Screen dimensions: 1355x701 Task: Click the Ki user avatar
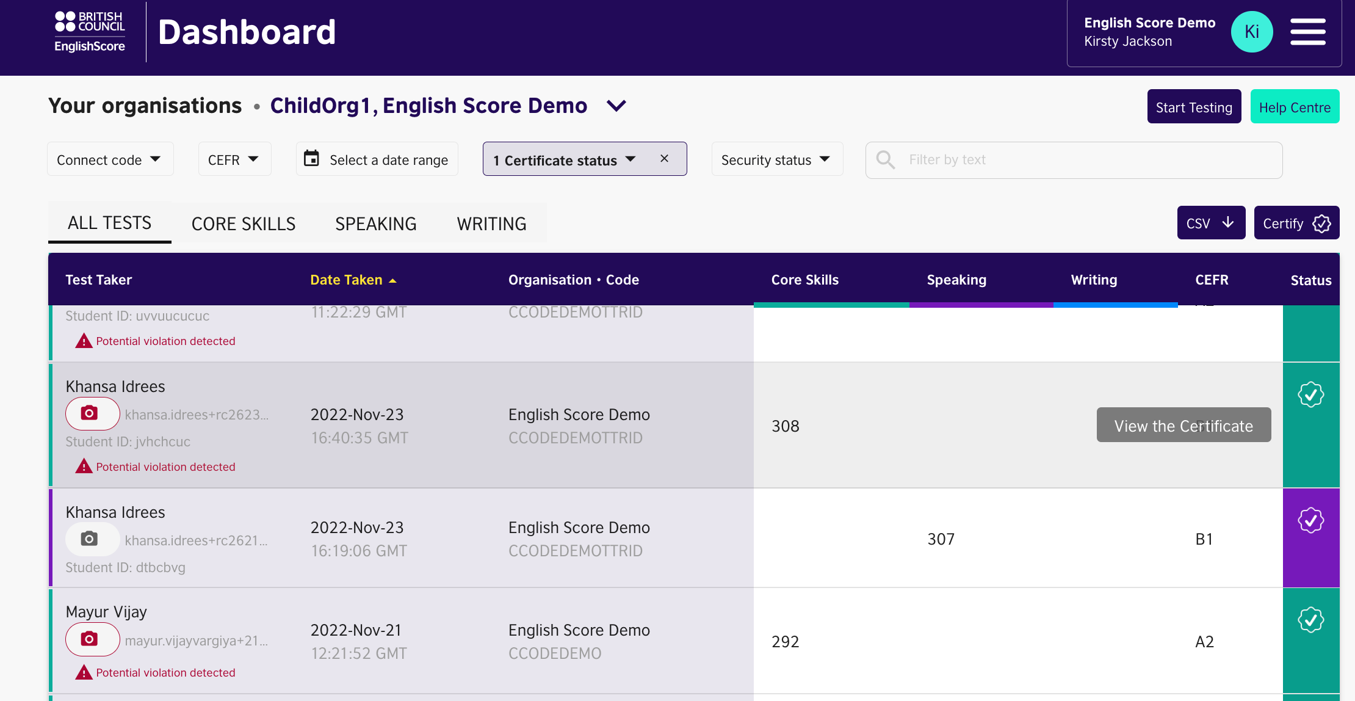click(1251, 32)
